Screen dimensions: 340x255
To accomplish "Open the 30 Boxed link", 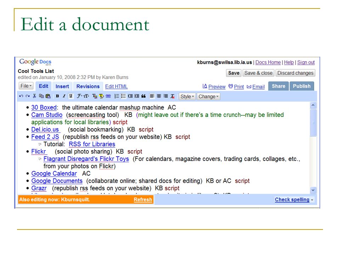I will [44, 107].
